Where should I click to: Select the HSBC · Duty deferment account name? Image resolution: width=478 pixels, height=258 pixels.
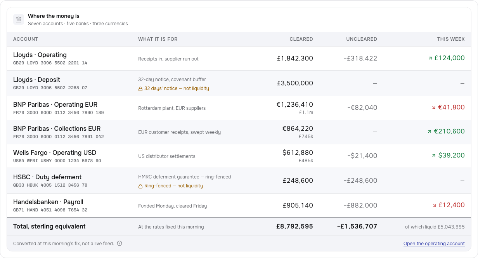[x=47, y=177]
